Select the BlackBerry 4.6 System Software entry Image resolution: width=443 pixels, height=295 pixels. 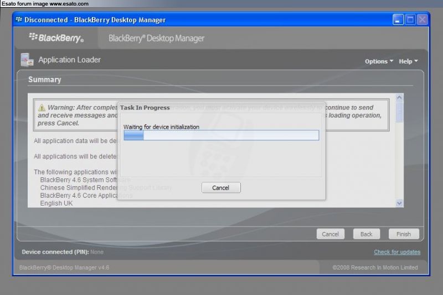point(85,180)
